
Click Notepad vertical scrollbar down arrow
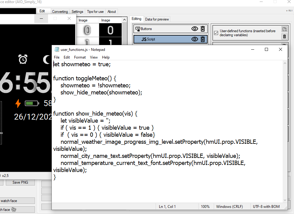point(285,200)
